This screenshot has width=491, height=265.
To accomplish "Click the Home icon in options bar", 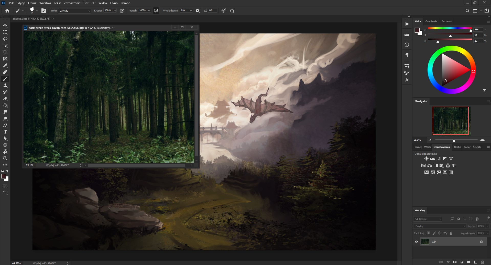I will (x=7, y=11).
